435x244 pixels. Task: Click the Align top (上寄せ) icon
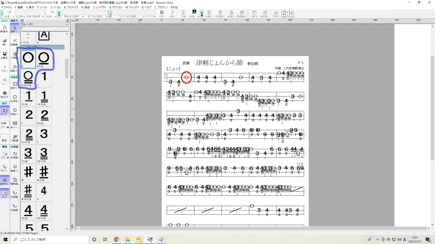click(254, 14)
